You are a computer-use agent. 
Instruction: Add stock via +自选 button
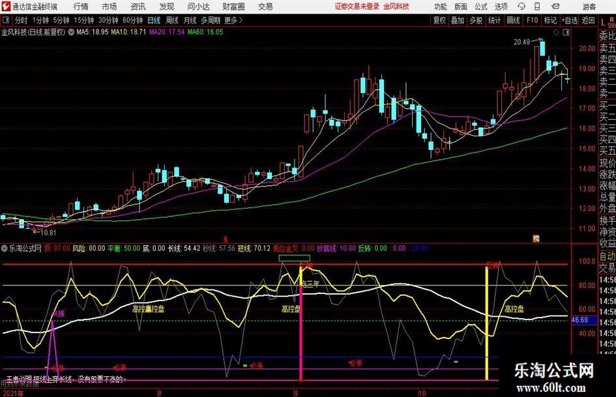pos(570,20)
